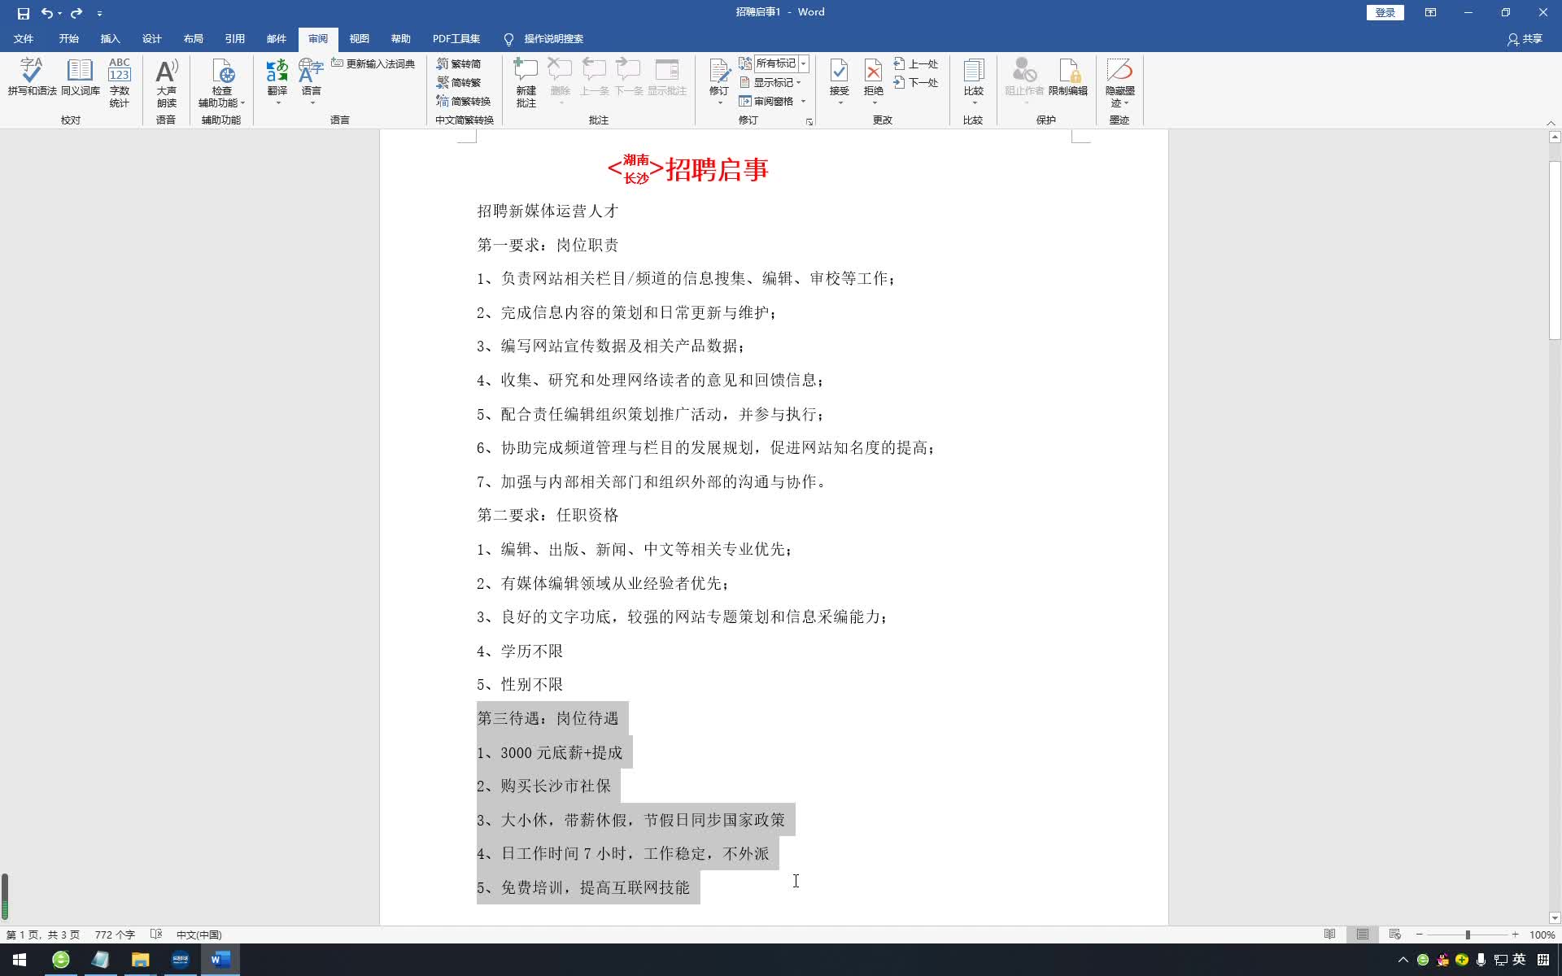Open 限制编辑 restrict editing
1562x976 pixels.
[x=1068, y=77]
